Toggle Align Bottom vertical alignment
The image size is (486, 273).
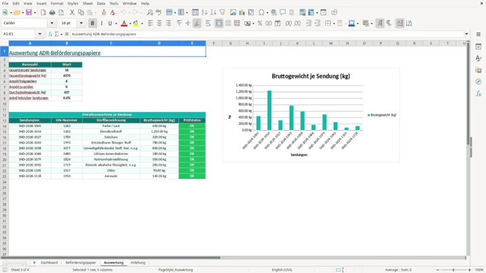pos(197,23)
